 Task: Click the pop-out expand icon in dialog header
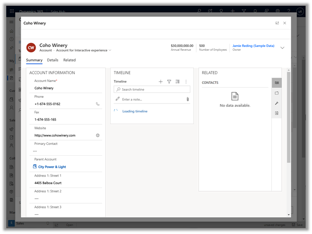tap(277, 23)
